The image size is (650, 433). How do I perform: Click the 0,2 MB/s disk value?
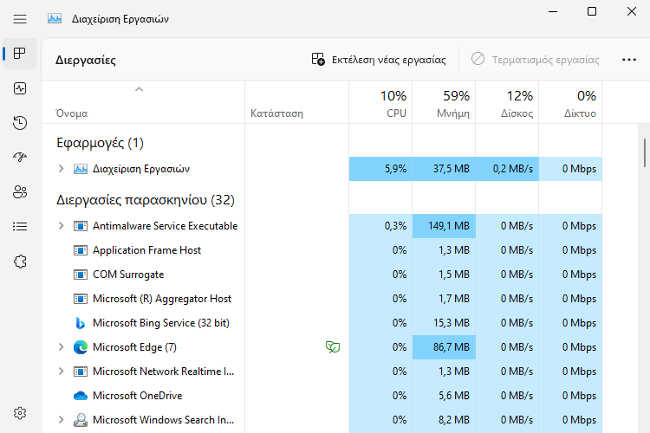513,169
